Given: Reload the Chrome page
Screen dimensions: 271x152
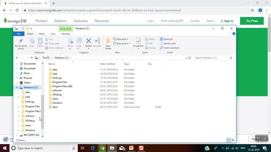Looking at the screenshot, I should [x=17, y=10].
